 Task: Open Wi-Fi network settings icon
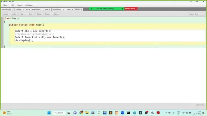click(183, 113)
